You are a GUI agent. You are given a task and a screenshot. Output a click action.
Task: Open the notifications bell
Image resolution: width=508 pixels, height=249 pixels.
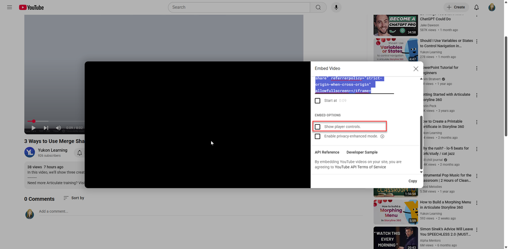[x=476, y=7]
